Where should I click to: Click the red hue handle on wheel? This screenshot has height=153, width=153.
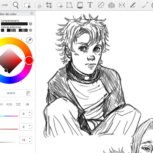(x=29, y=60)
